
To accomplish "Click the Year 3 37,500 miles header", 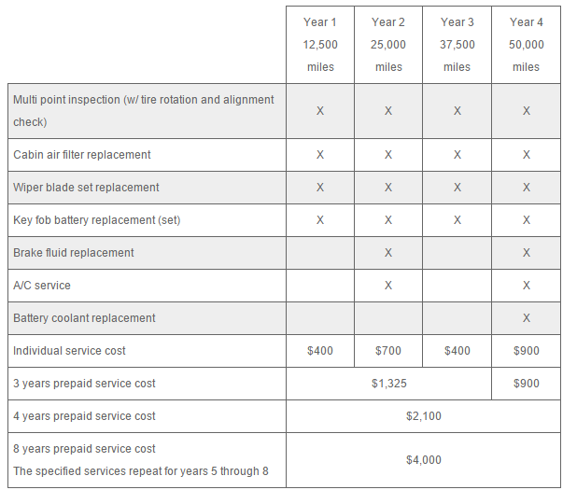I will point(457,44).
